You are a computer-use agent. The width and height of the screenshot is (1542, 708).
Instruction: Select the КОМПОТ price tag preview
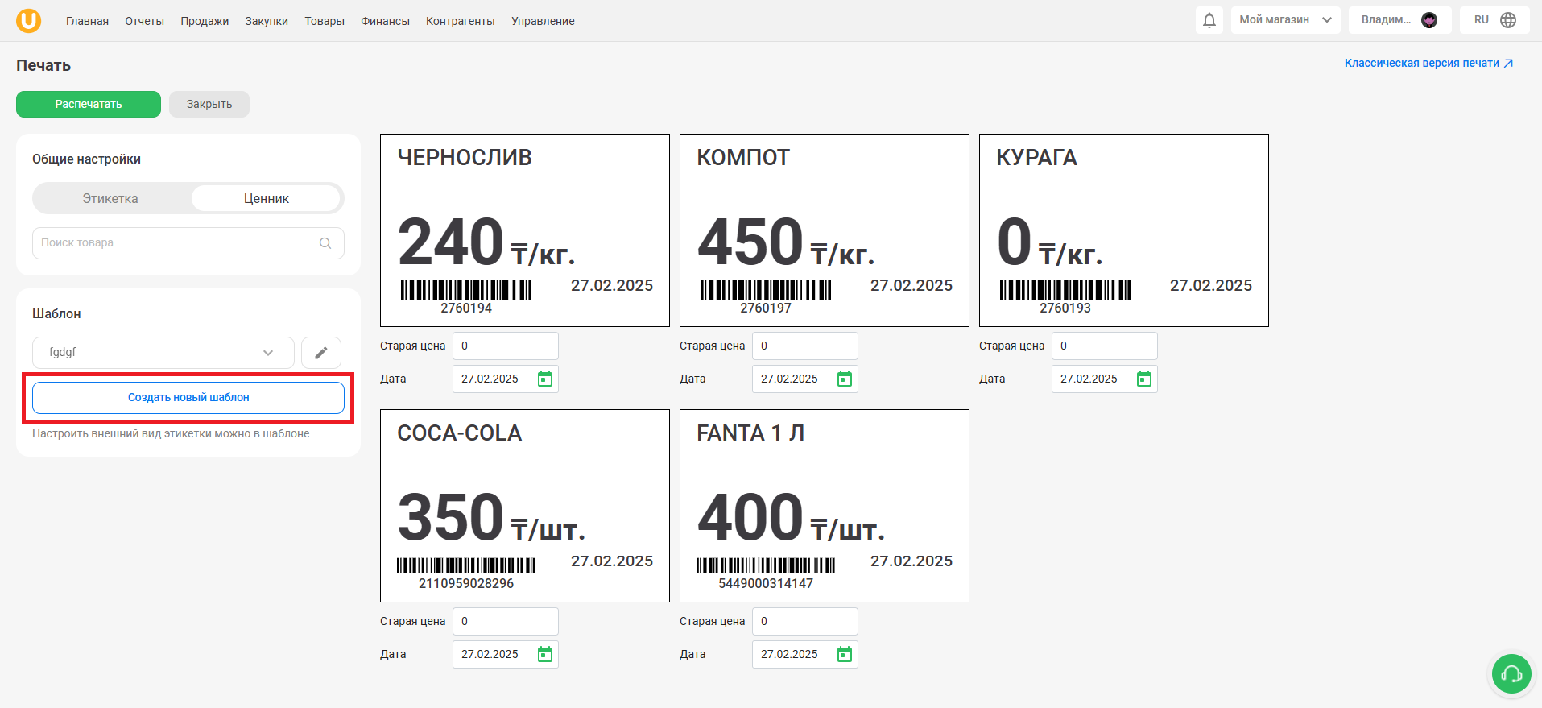[x=825, y=230]
